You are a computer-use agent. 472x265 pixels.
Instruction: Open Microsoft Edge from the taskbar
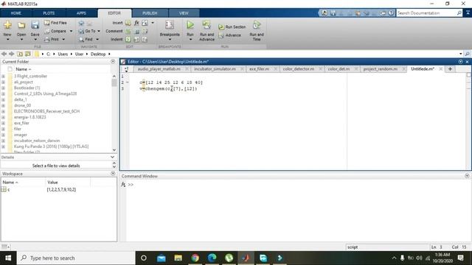coord(212,258)
